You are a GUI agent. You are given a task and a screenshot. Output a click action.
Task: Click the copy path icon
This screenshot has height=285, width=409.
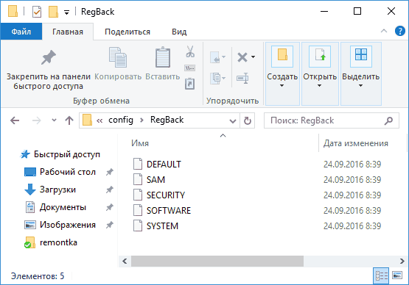pyautogui.click(x=190, y=68)
